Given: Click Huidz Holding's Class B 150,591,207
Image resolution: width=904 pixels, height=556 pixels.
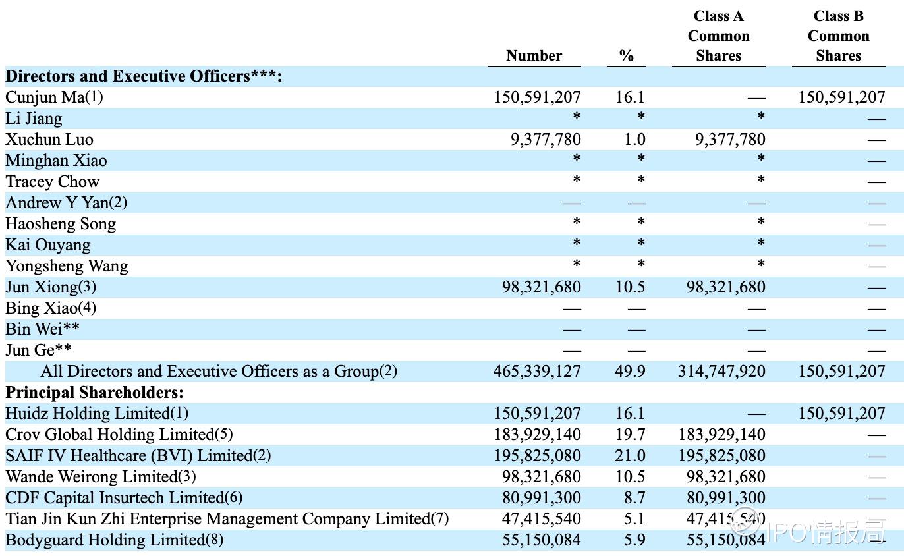Looking at the screenshot, I should coord(841,414).
